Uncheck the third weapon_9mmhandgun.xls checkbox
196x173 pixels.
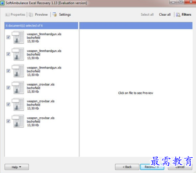tap(8, 71)
